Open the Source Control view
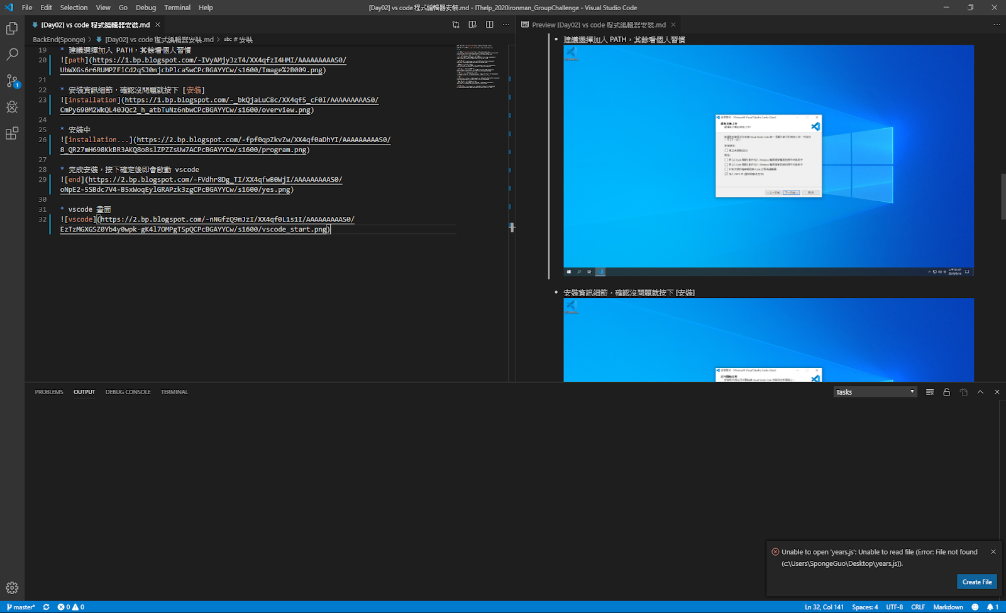Viewport: 1006px width, 613px height. [12, 81]
